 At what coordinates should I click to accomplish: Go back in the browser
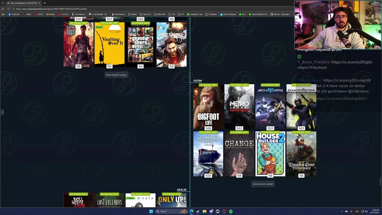pos(3,9)
